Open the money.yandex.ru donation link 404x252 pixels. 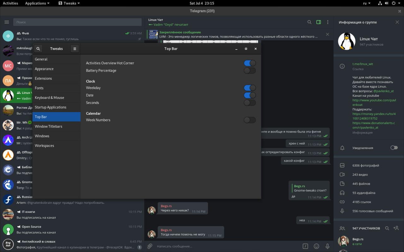[374, 116]
